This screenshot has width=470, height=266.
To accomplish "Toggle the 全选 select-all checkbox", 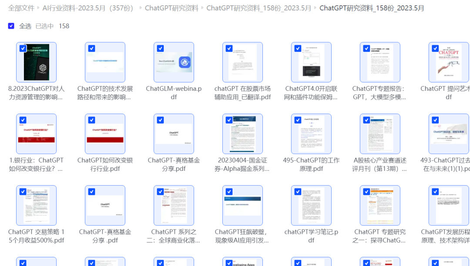I will pos(11,26).
